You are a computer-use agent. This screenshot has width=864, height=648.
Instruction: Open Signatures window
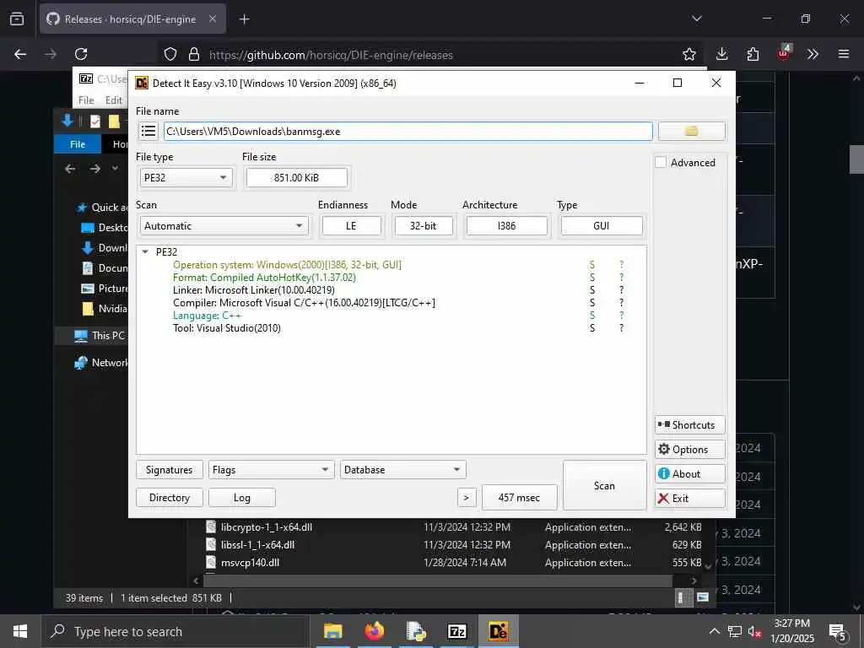tap(169, 469)
